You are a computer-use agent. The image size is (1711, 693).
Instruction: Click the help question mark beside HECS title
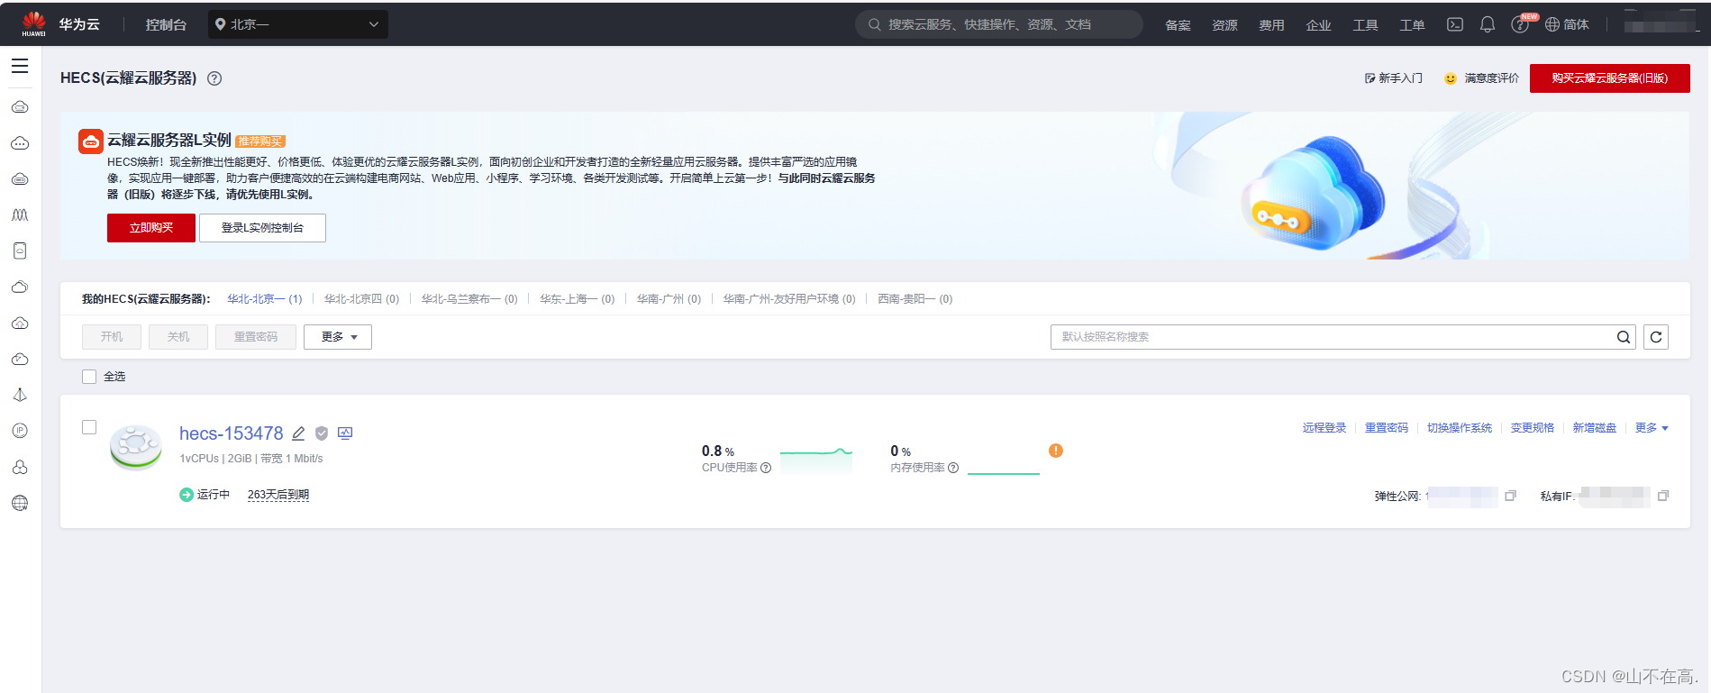click(x=214, y=78)
